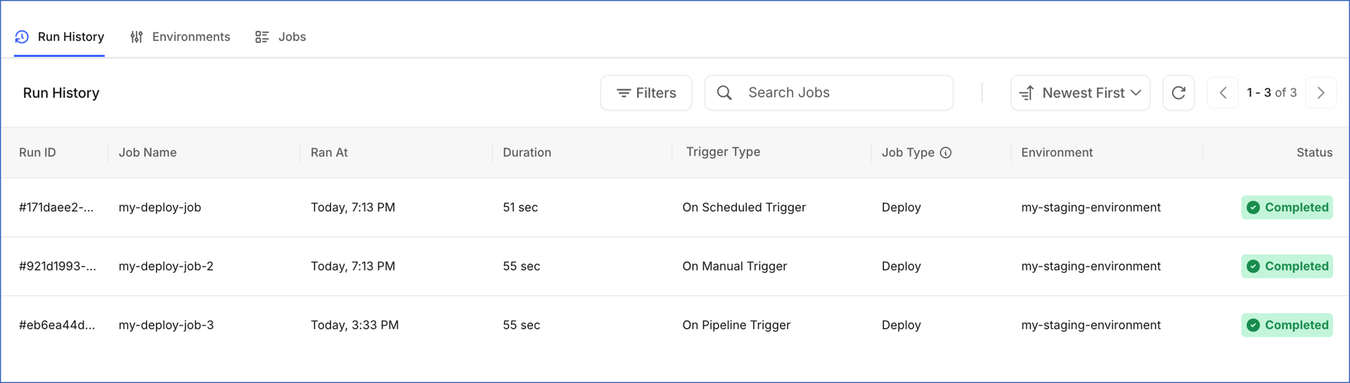Screen dimensions: 1350x383
Task: Click On Pipeline Trigger cell
Action: pyautogui.click(x=736, y=325)
